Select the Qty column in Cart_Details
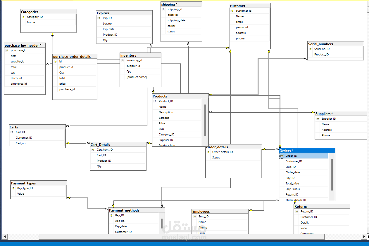Viewport: 369px width, 246px height. (x=118, y=166)
